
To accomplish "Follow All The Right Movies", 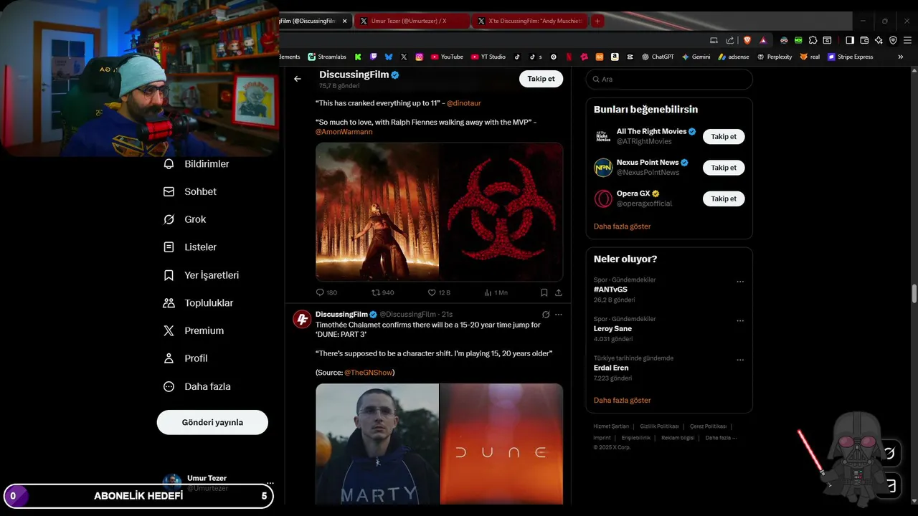I will [x=724, y=137].
